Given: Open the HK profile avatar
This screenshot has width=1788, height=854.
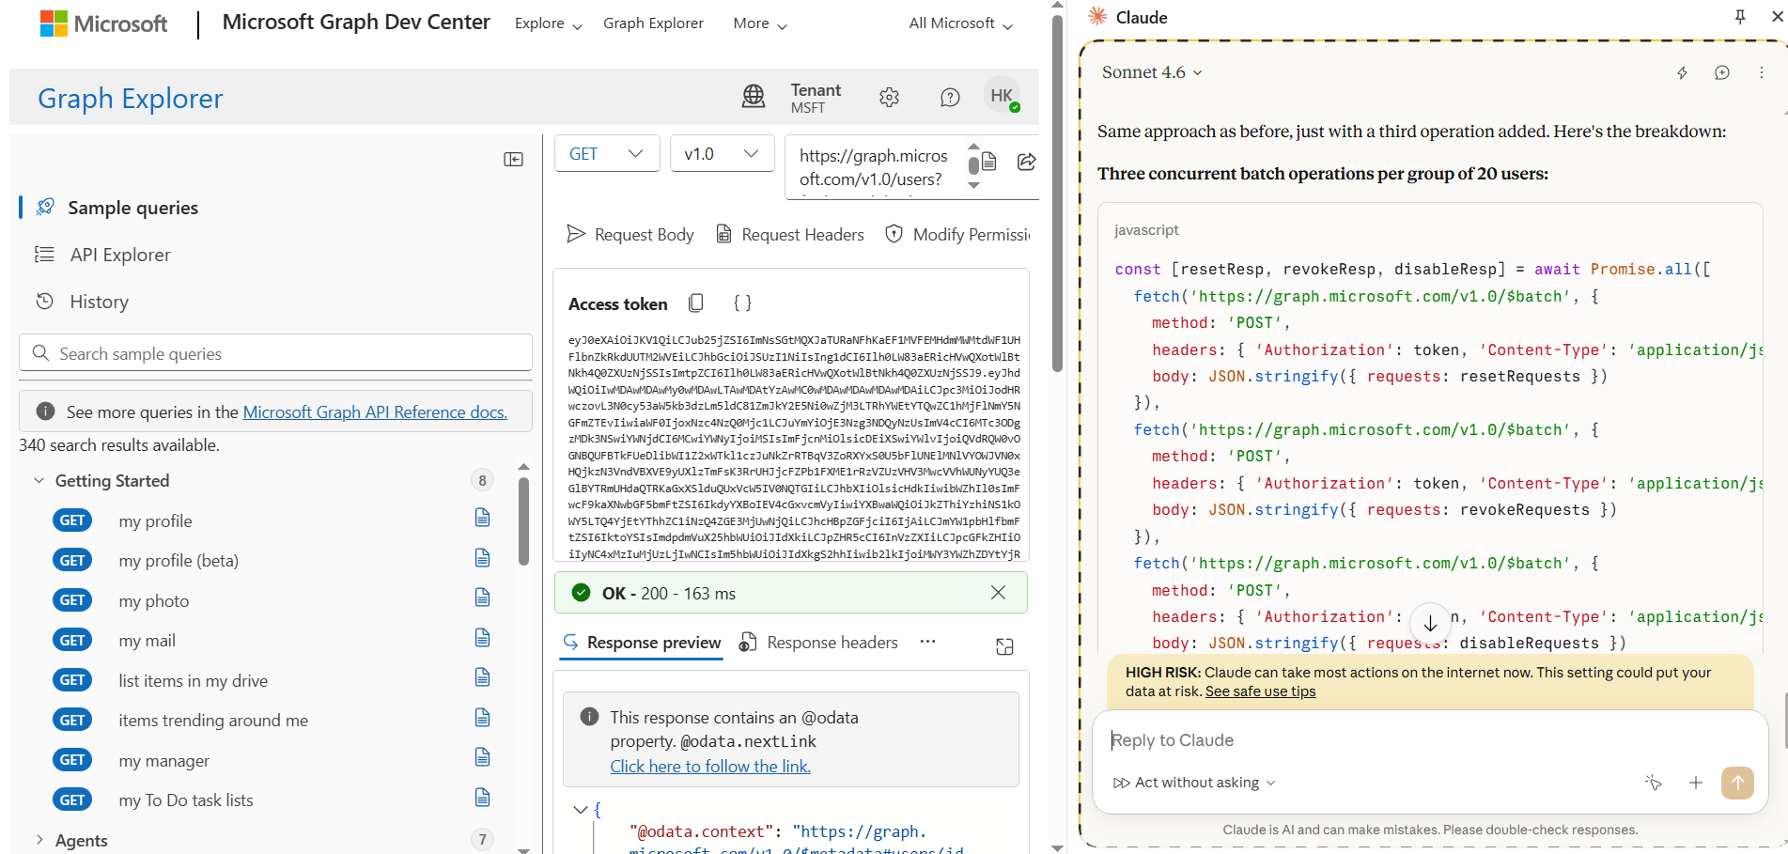Looking at the screenshot, I should coord(1002,96).
